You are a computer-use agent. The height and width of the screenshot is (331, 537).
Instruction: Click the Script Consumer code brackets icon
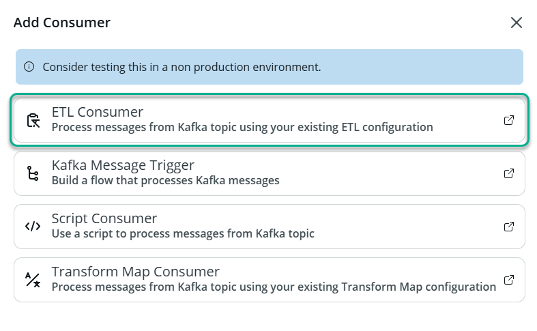[33, 227]
